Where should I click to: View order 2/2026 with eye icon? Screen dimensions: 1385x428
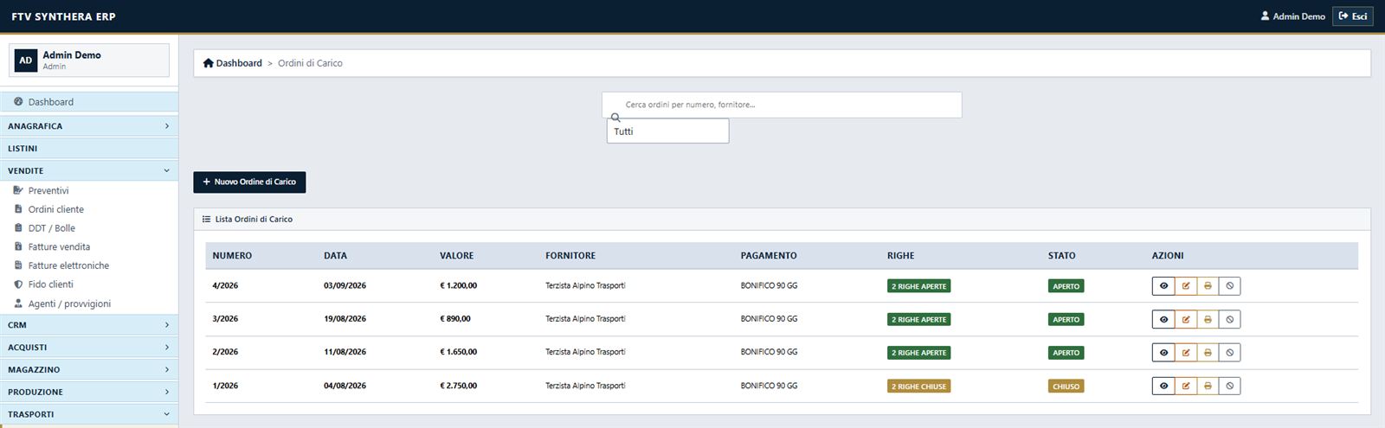[1163, 353]
